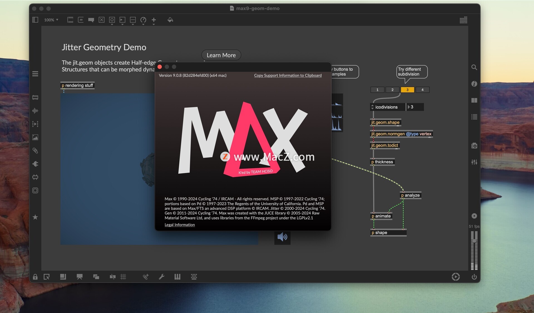The width and height of the screenshot is (534, 313).
Task: Open the Legal Information link
Action: click(x=180, y=225)
